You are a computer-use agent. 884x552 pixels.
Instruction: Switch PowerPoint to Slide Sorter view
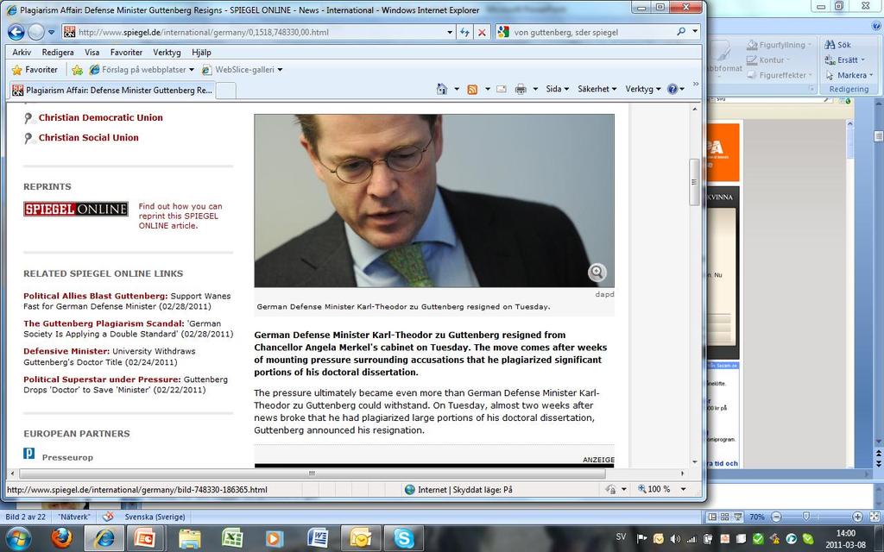tap(725, 517)
